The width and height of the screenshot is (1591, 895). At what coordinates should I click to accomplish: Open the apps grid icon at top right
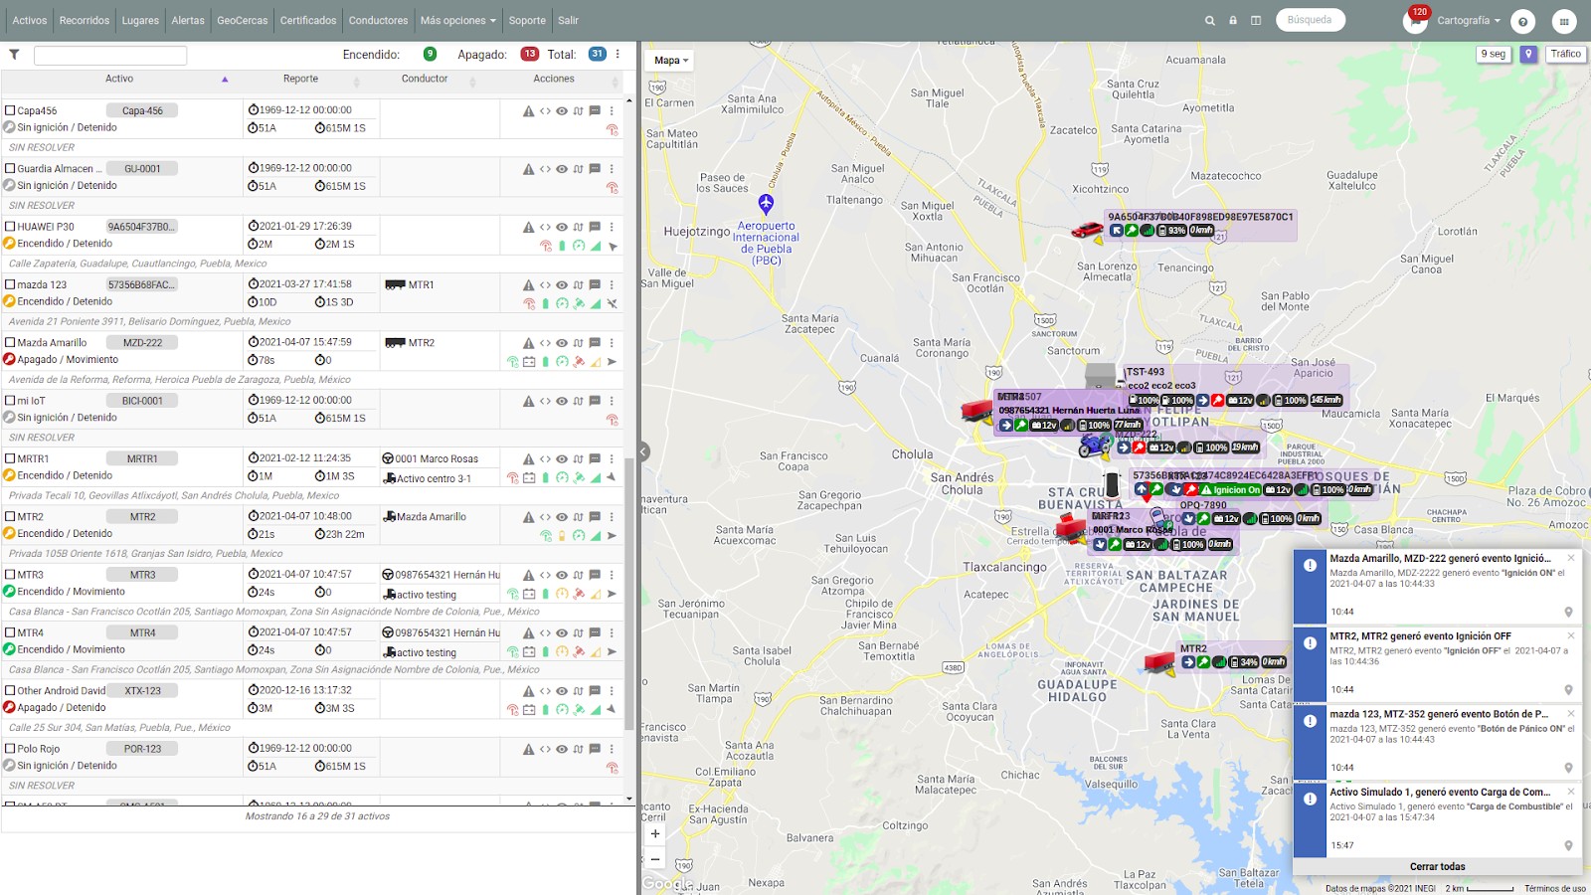(x=1564, y=21)
